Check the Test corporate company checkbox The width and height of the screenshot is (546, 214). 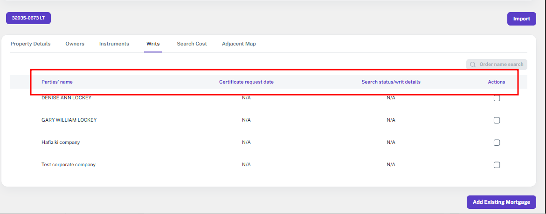point(497,165)
